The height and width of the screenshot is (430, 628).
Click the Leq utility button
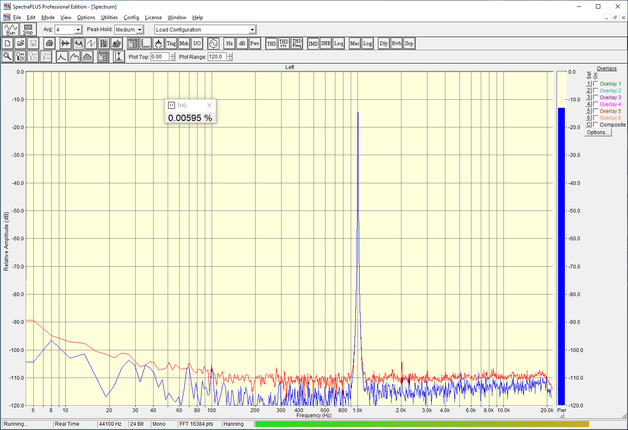point(339,43)
